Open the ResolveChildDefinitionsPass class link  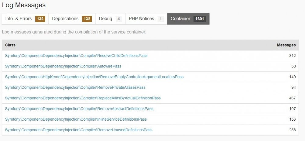click(x=76, y=56)
